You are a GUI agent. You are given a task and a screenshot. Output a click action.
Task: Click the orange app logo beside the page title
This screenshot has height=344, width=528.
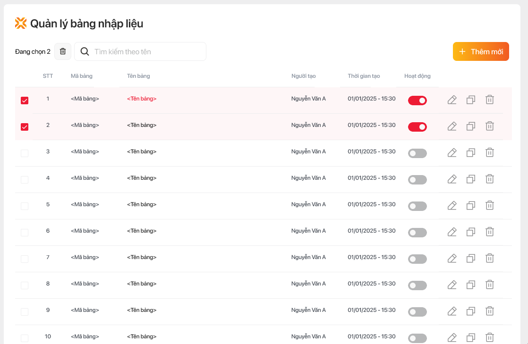(x=21, y=24)
